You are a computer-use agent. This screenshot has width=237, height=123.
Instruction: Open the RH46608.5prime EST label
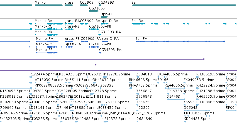tap(143, 80)
